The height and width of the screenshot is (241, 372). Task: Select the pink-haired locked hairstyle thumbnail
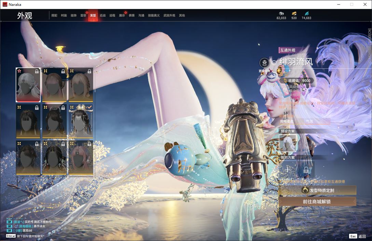click(81, 157)
